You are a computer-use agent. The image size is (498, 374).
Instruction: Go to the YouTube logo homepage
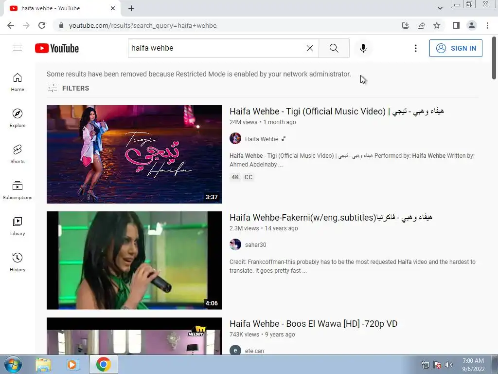coord(57,48)
